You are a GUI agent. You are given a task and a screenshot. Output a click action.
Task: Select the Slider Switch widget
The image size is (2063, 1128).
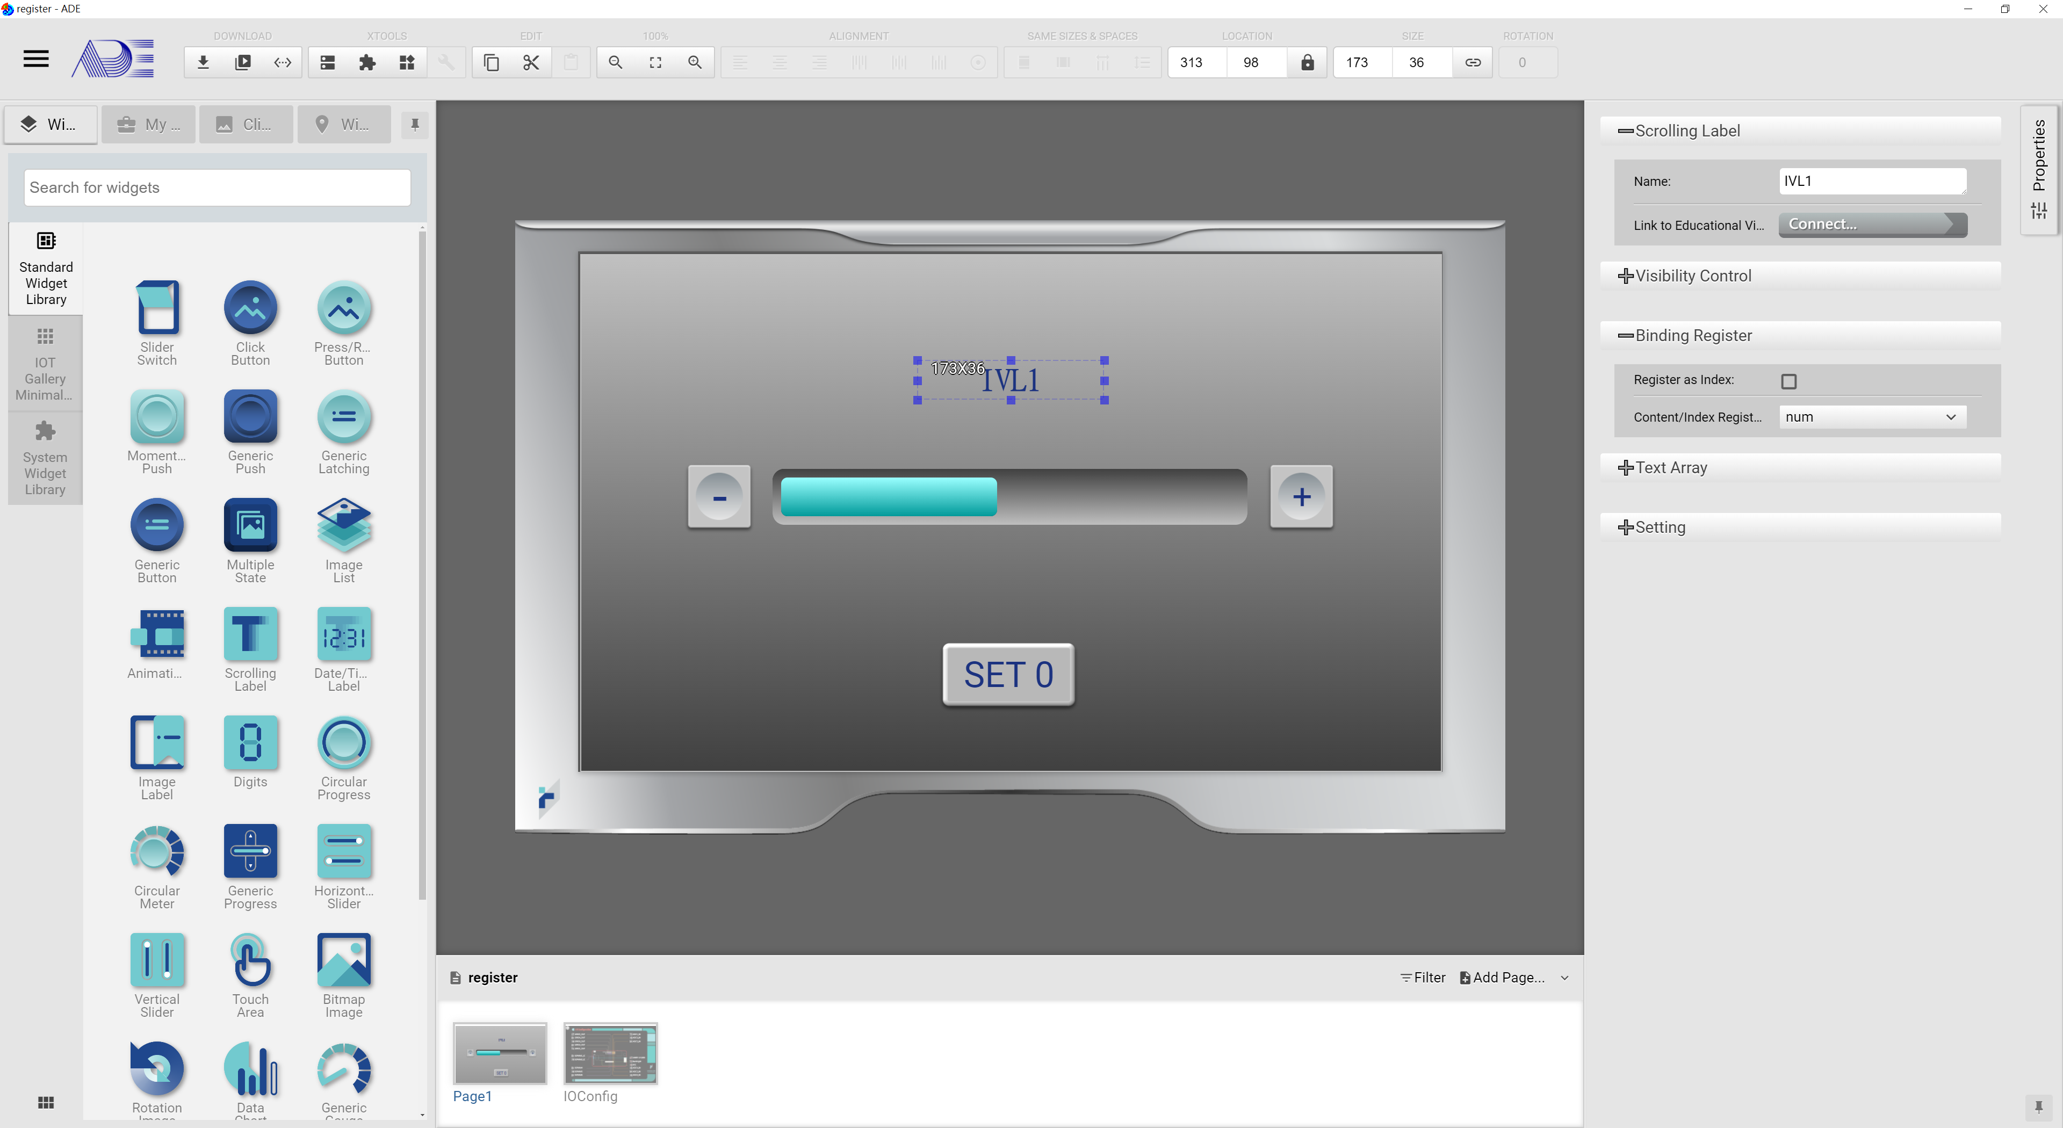point(157,323)
